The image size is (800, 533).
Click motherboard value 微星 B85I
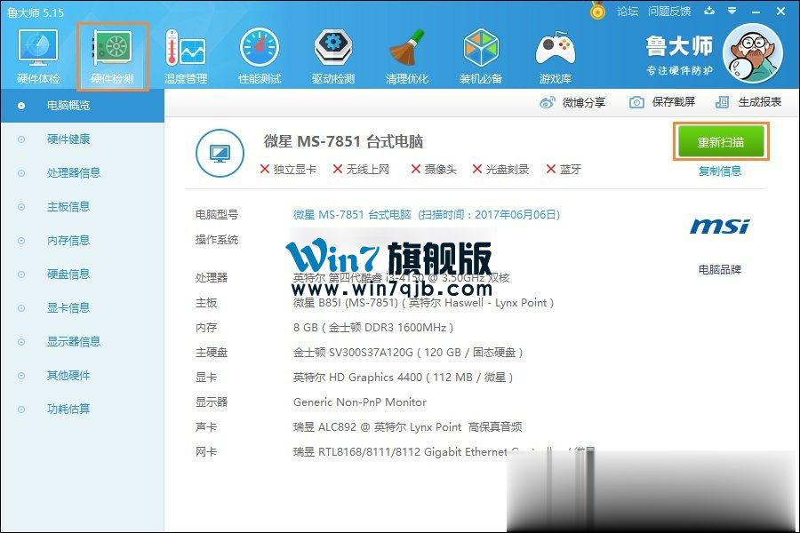423,303
